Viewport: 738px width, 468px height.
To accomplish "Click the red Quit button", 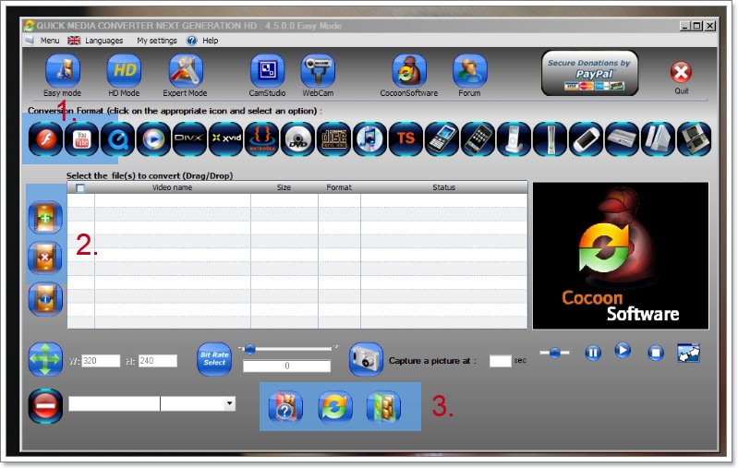I will point(681,72).
